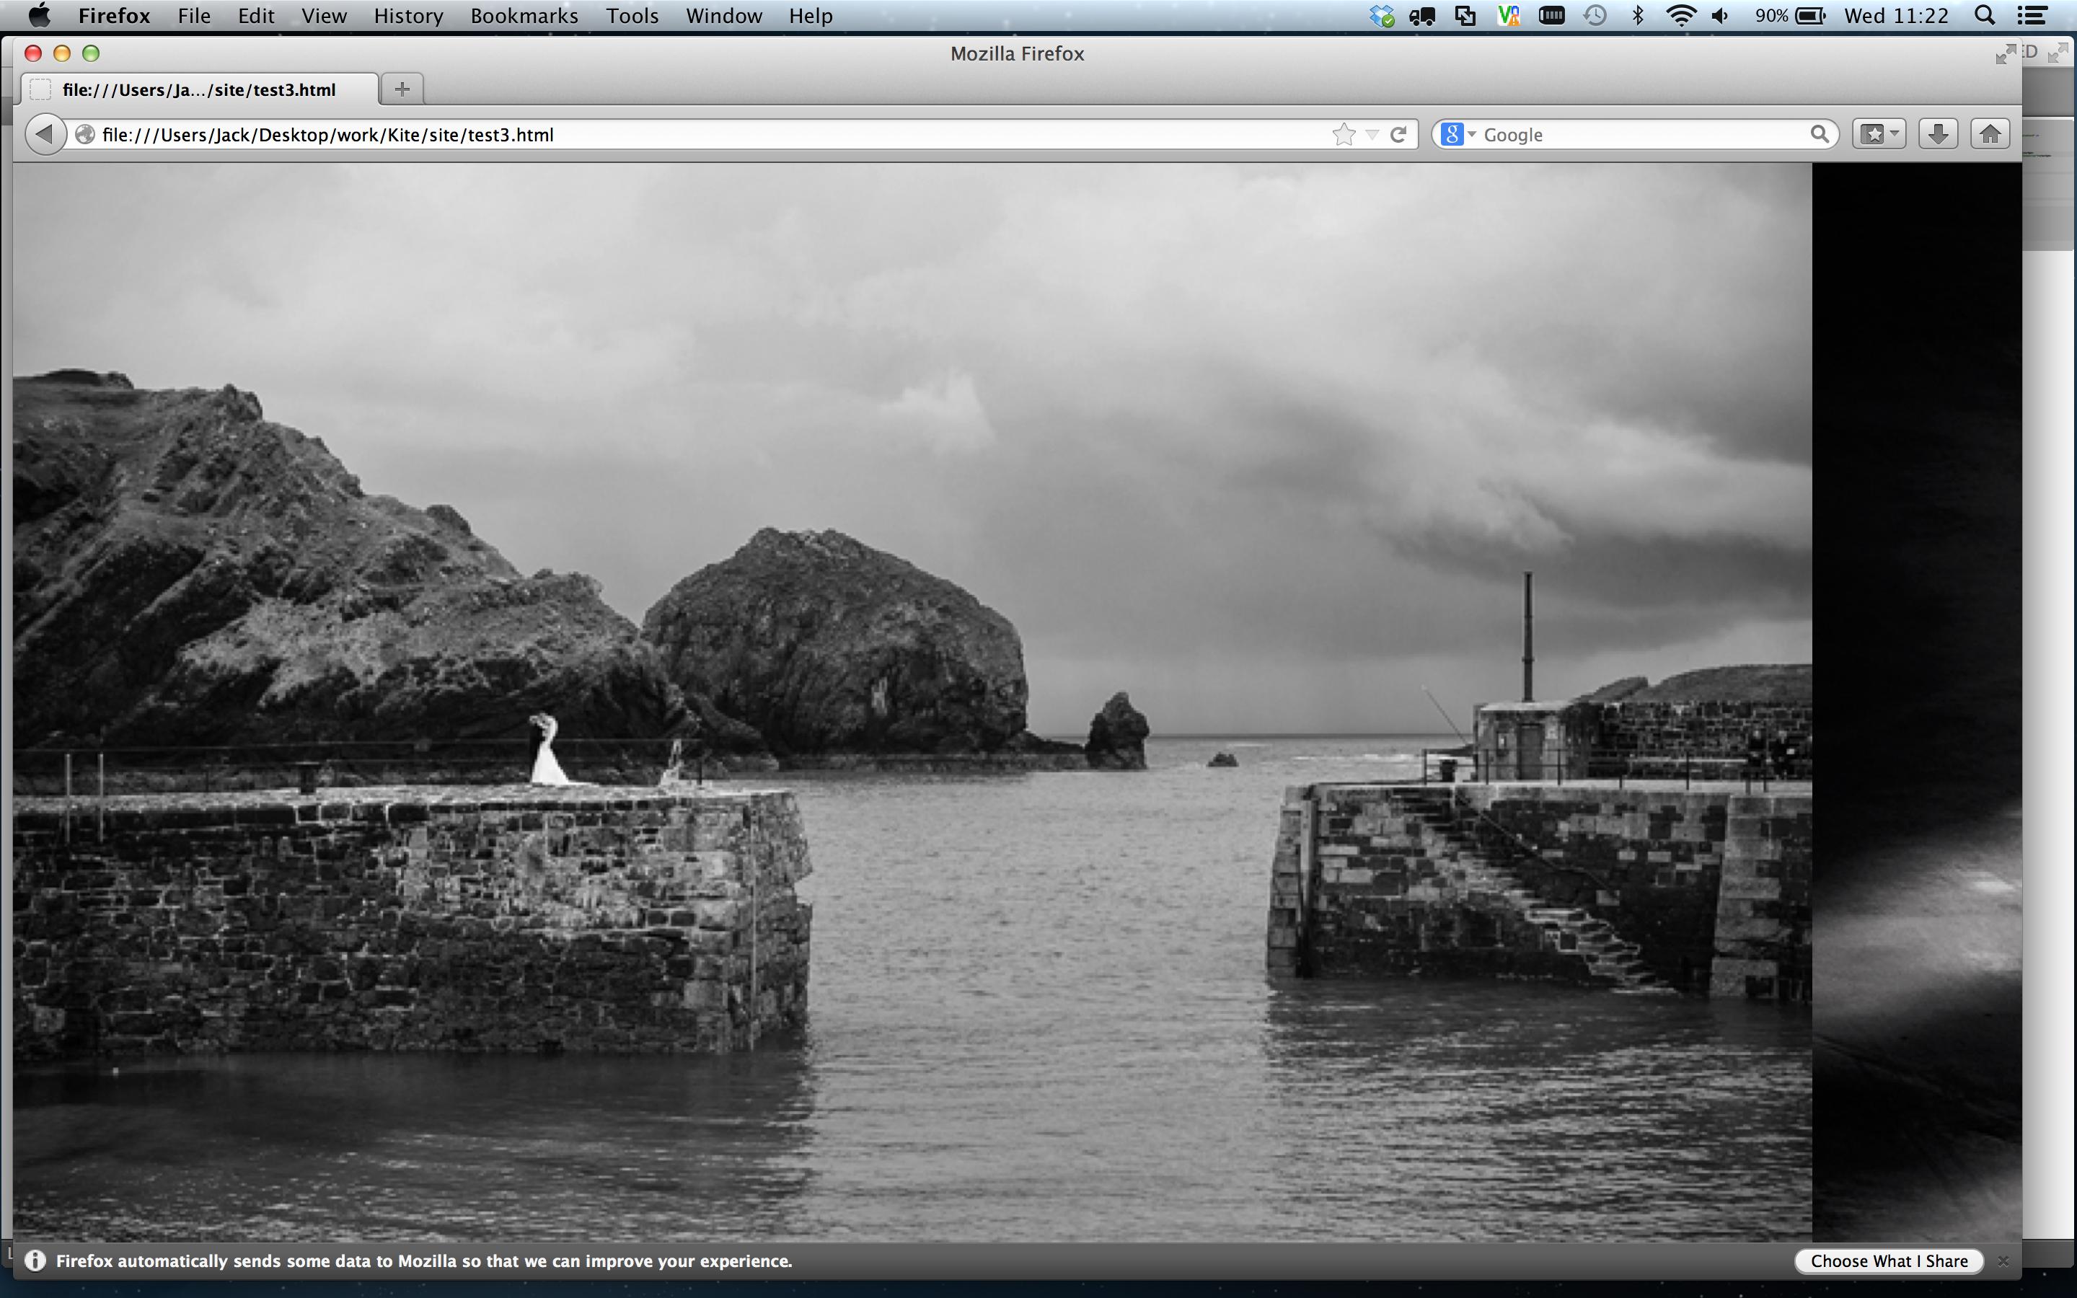Screen dimensions: 2077x1298
Task: Open Google search engine selector dropdown
Action: 1458,135
